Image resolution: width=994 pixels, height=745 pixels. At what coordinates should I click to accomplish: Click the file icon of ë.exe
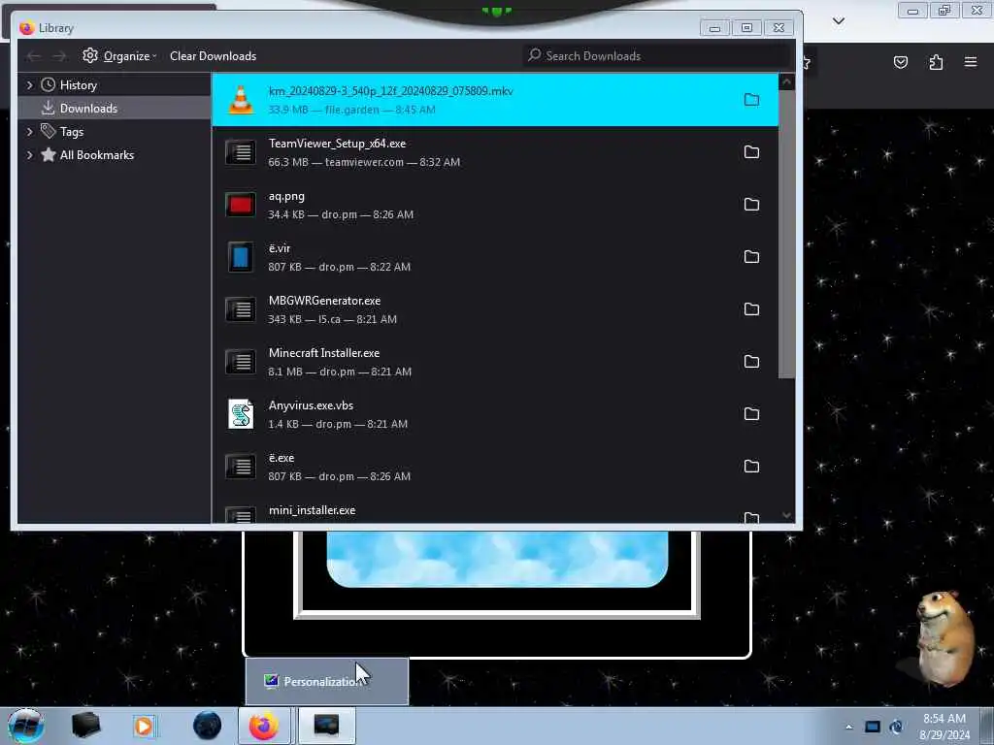click(241, 467)
